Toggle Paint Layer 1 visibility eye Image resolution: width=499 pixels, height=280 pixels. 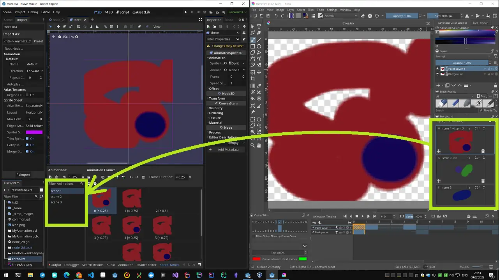coord(437,69)
